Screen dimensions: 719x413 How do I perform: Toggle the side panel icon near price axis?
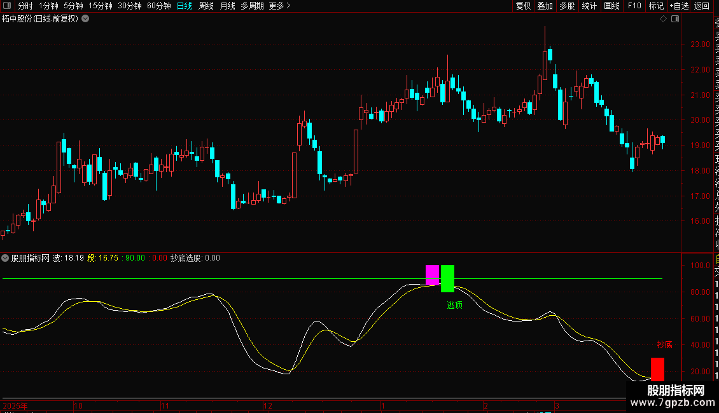(x=675, y=19)
